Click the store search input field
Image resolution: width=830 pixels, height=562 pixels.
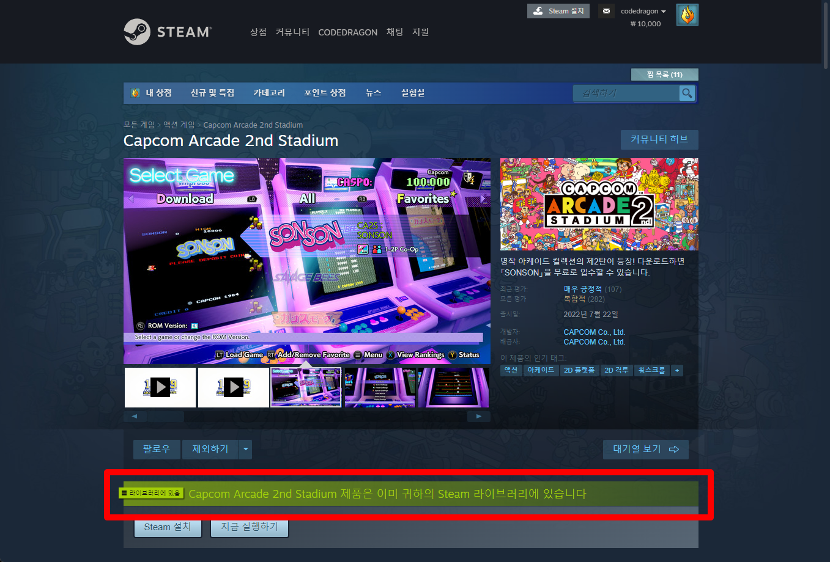[x=626, y=93]
